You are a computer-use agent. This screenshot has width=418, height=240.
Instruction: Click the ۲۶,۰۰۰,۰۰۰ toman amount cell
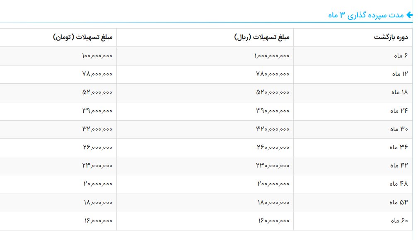click(97, 147)
